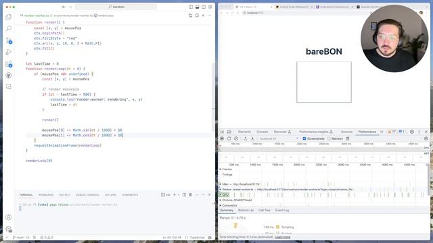
Task: Go back in VS Code navigation history
Action: click(x=64, y=7)
